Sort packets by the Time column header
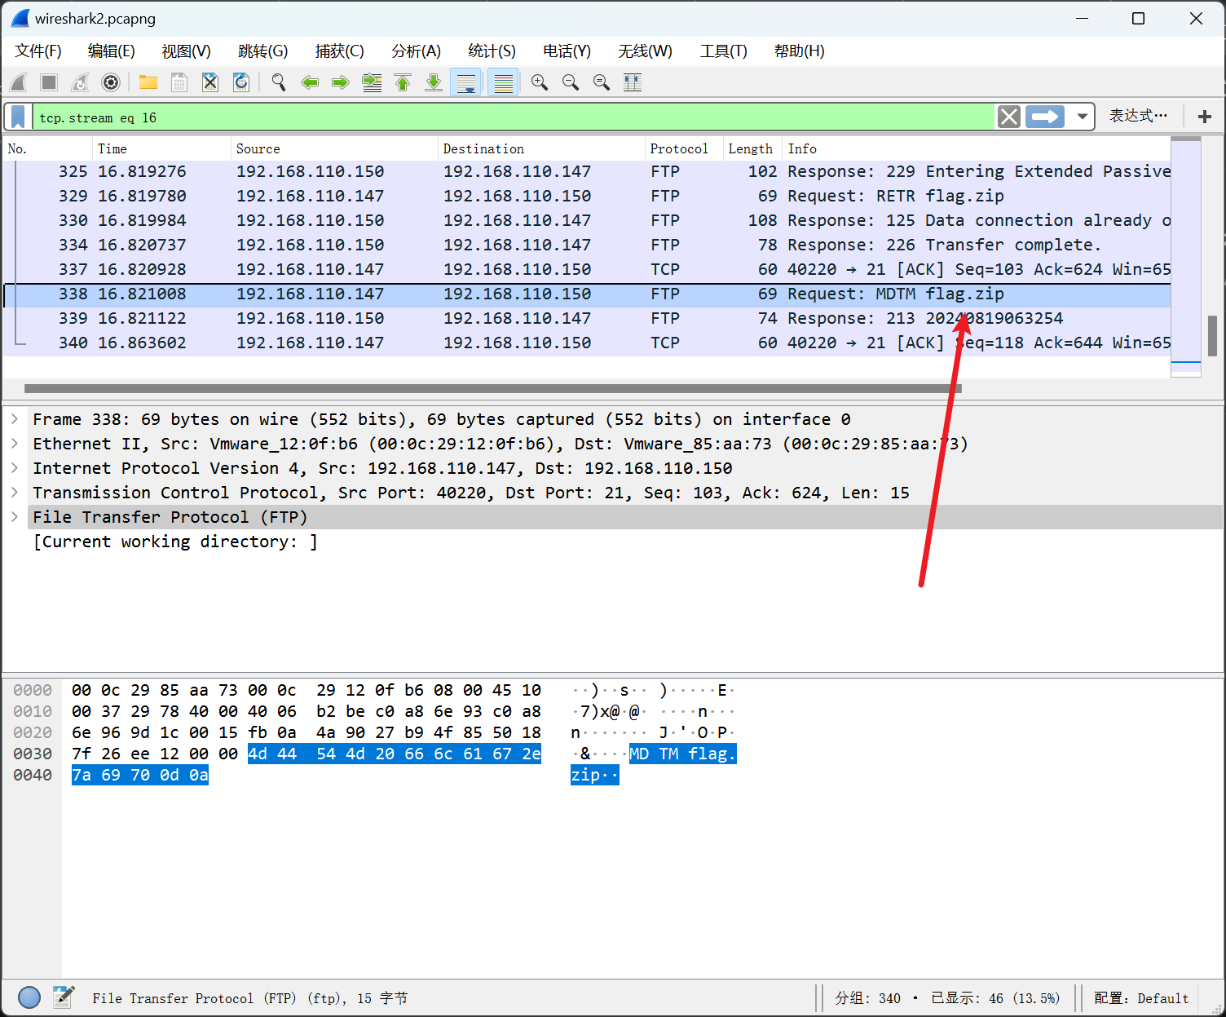The image size is (1226, 1017). (x=161, y=148)
